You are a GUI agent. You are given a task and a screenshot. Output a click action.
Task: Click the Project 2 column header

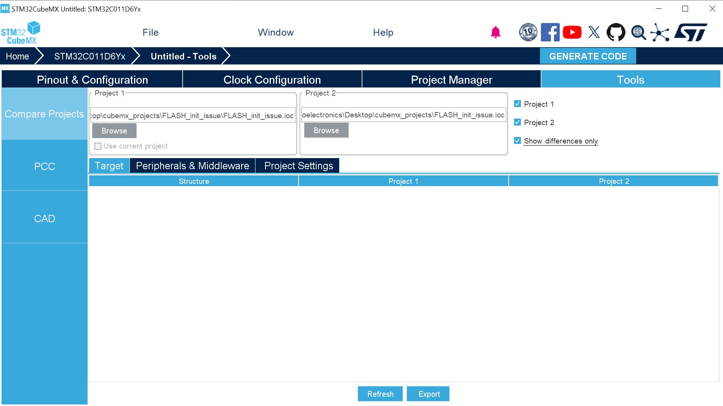pos(614,181)
